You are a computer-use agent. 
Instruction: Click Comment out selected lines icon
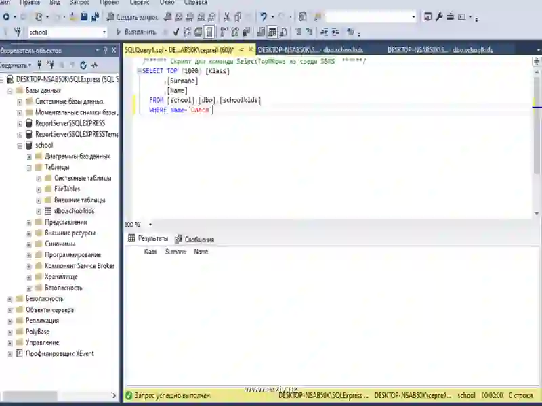pyautogui.click(x=298, y=32)
